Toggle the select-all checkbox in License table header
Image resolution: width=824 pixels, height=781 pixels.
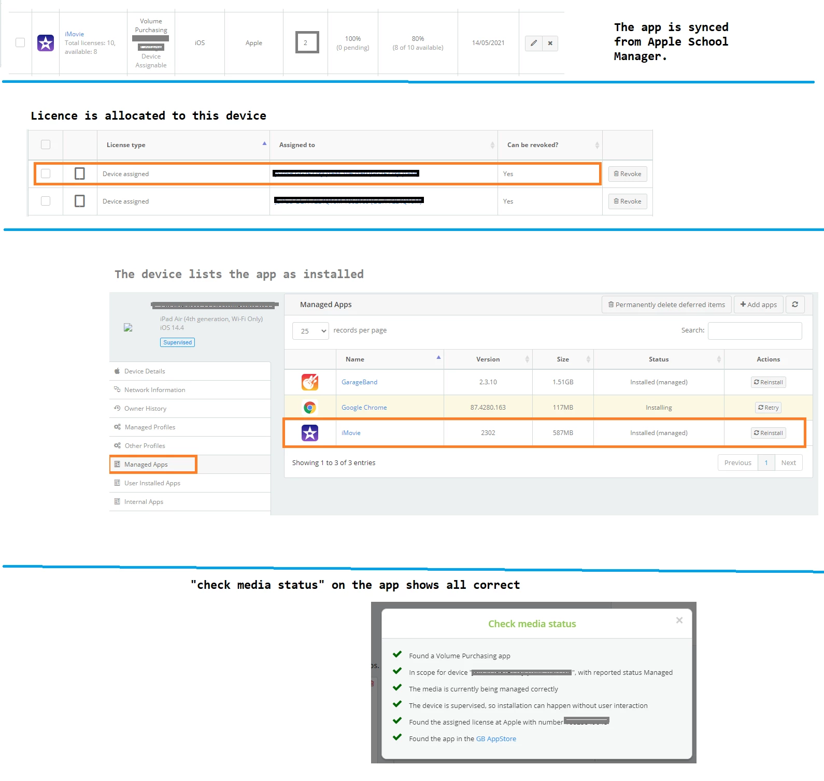46,144
